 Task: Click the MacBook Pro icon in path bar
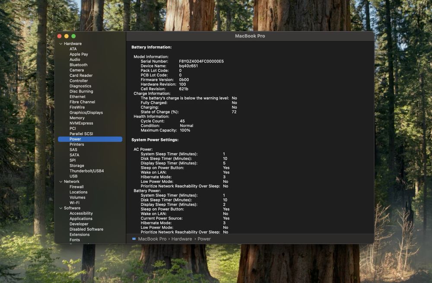[x=134, y=239]
